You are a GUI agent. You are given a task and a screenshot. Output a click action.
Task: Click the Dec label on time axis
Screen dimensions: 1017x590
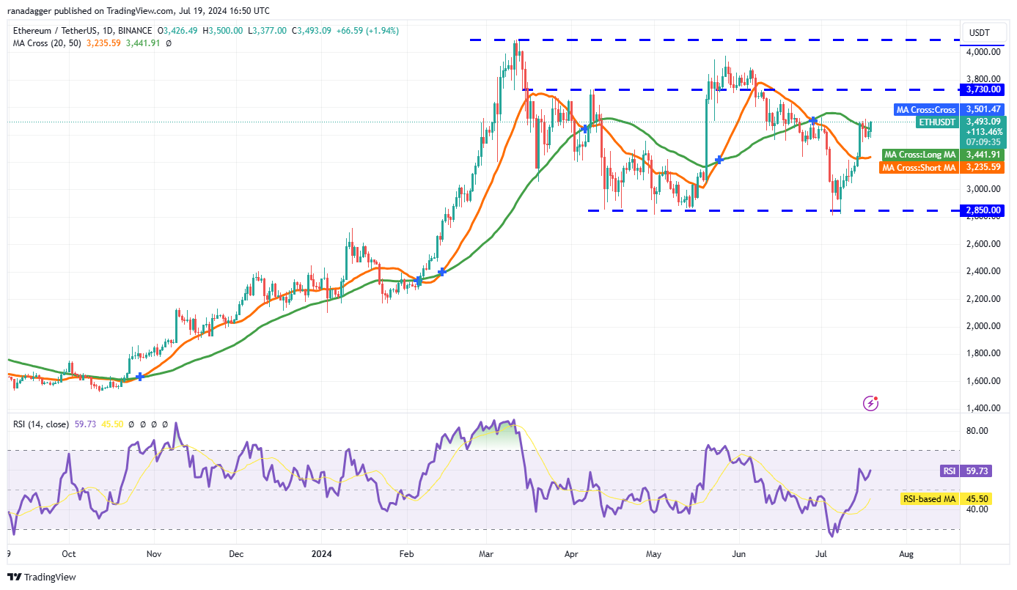(236, 555)
